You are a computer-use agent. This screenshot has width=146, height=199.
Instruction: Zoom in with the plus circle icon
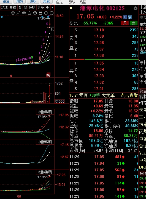point(46,13)
